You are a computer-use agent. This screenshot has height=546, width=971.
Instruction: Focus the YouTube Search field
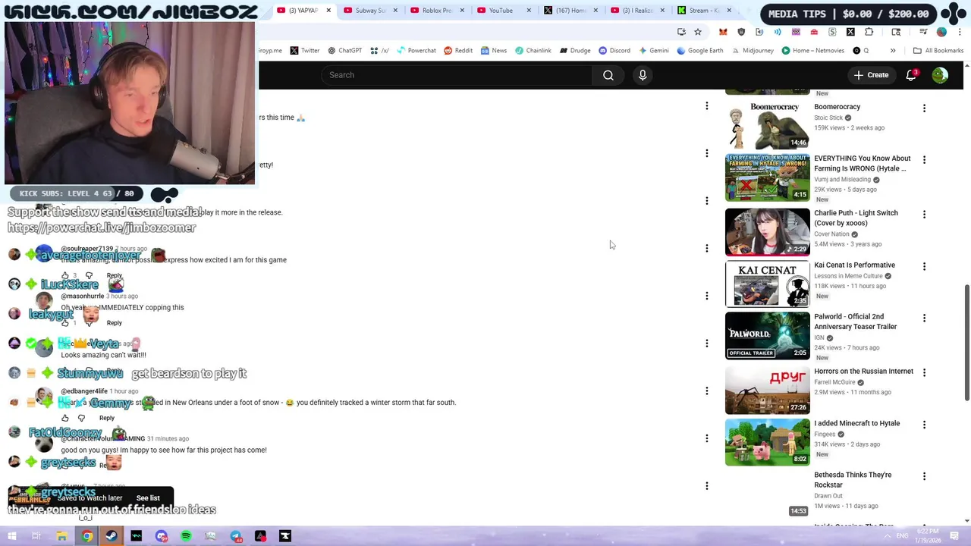coord(457,75)
